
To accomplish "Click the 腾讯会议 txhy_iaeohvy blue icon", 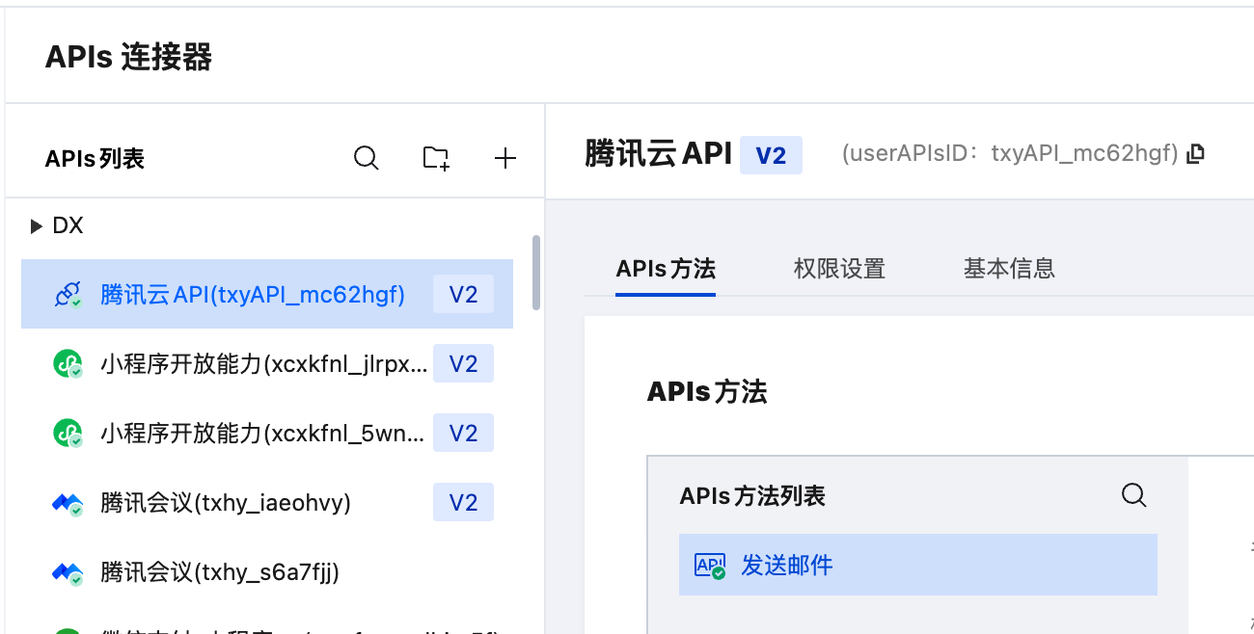I will point(68,503).
